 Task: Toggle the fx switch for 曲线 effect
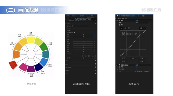click(x=117, y=21)
